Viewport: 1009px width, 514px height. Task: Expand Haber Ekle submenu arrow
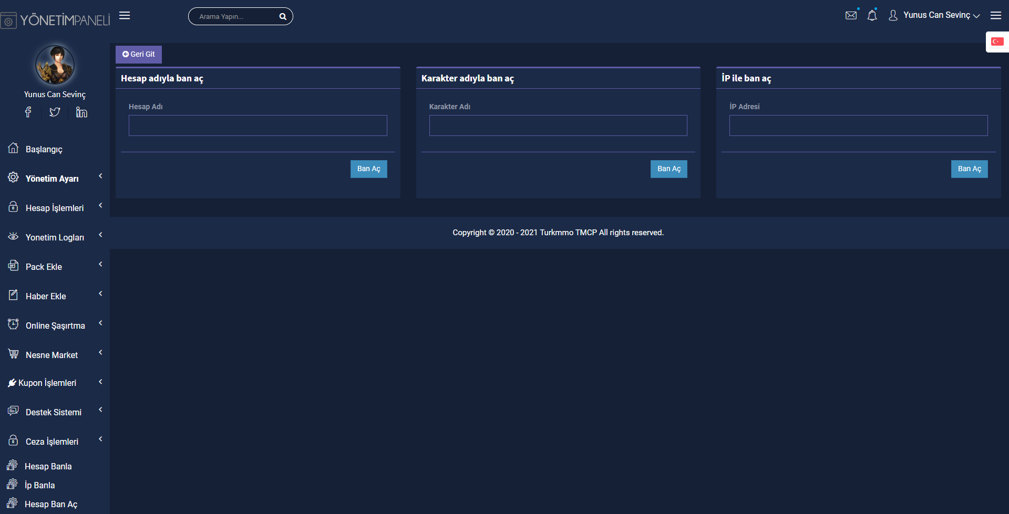[x=100, y=293]
